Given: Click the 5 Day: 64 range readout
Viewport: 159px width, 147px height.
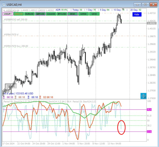Looking at the screenshot, I should click(x=105, y=10).
